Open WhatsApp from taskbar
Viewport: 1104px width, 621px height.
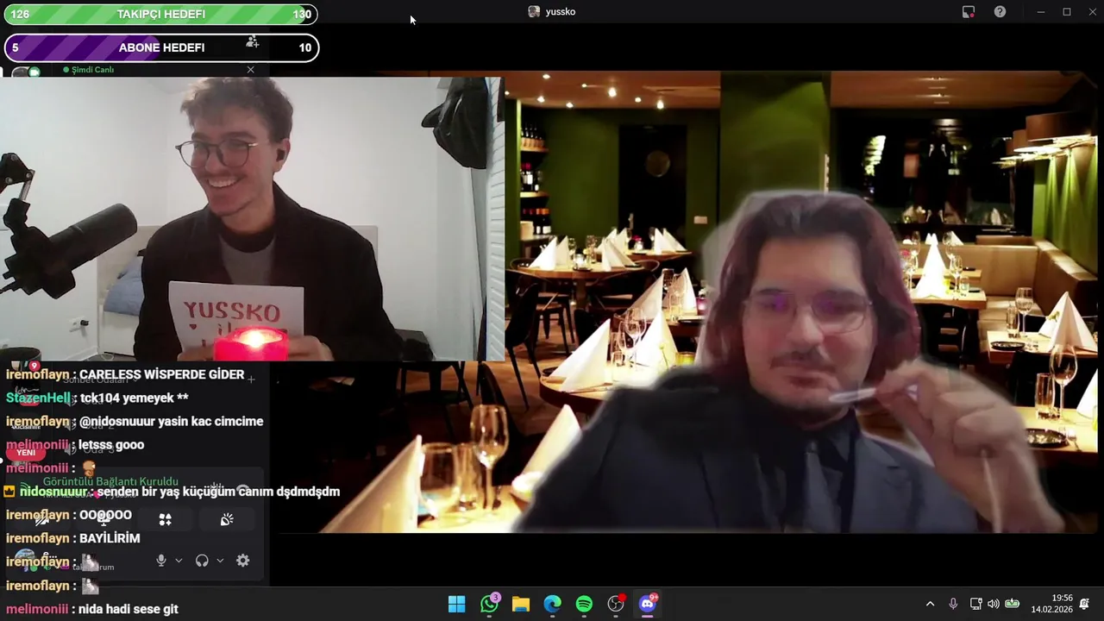point(489,604)
